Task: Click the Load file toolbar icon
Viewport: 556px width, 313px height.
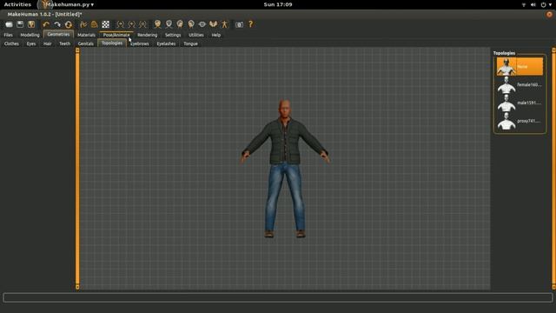Action: [9, 24]
